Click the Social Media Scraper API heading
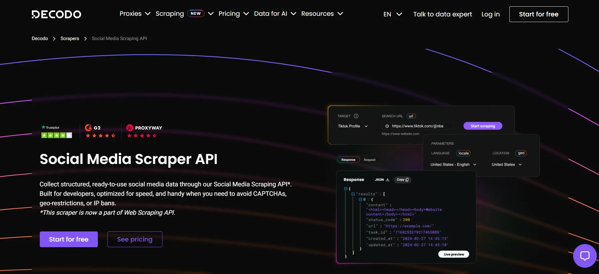This screenshot has height=274, width=599. coord(128,159)
